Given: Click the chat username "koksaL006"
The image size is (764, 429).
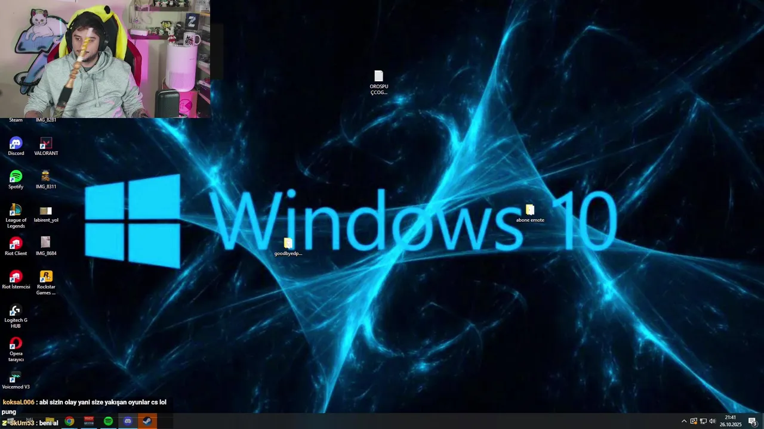Looking at the screenshot, I should click(x=19, y=402).
